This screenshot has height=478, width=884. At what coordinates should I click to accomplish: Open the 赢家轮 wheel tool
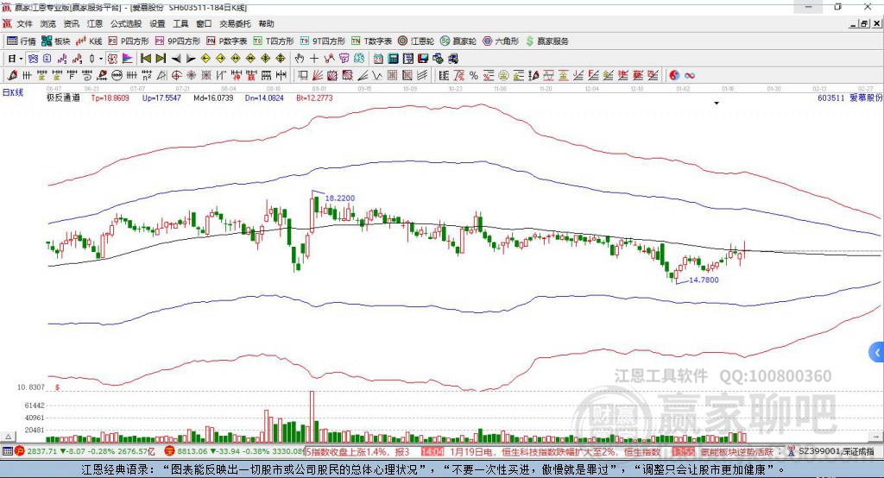458,41
